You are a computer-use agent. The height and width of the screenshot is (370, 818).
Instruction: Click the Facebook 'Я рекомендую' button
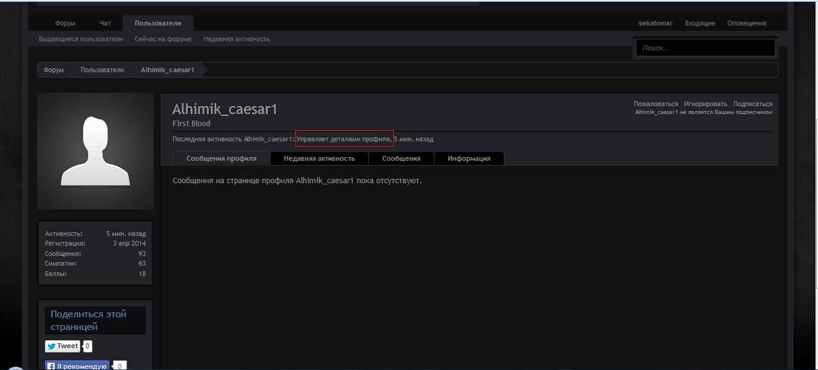77,366
